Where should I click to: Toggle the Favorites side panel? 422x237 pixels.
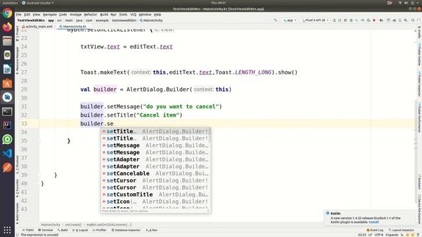tap(18, 188)
